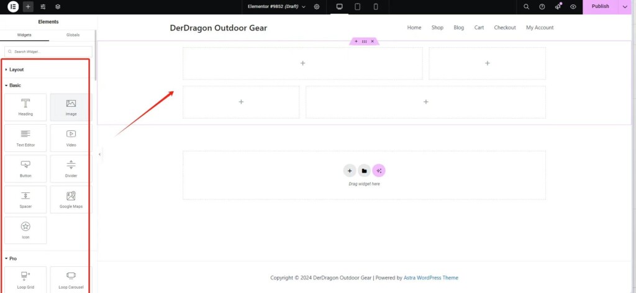Switch to the Widgets tab
The image size is (636, 293).
coord(24,35)
